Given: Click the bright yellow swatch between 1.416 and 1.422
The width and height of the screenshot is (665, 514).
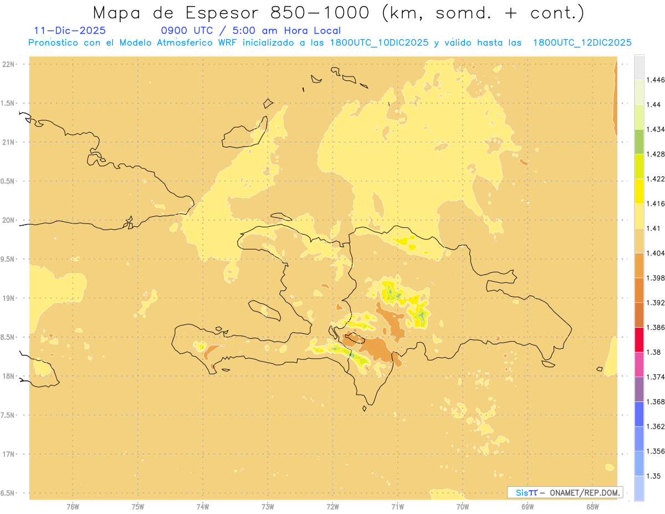Looking at the screenshot, I should [639, 191].
